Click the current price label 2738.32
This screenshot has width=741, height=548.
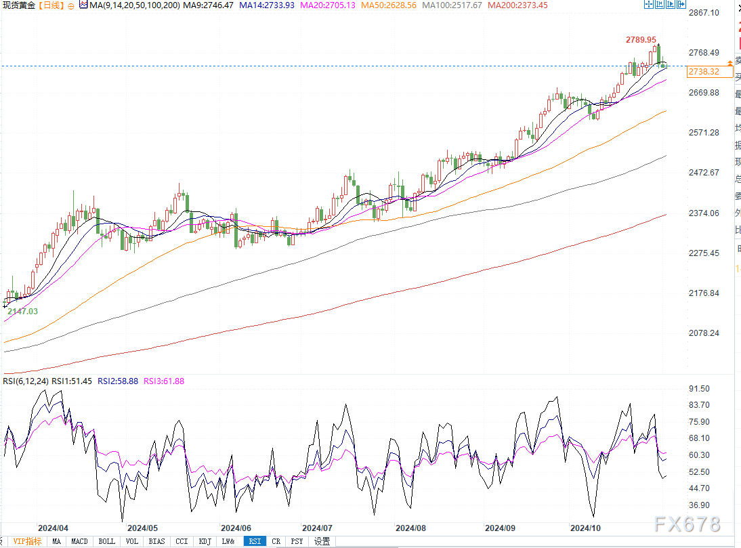point(703,71)
